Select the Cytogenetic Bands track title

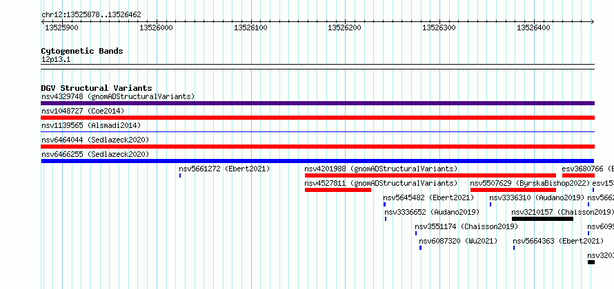point(82,51)
